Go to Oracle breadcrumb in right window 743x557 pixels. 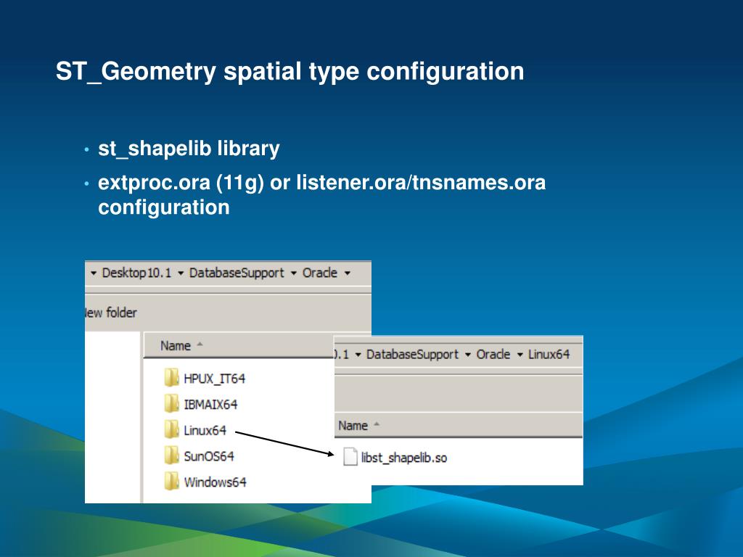pyautogui.click(x=493, y=355)
